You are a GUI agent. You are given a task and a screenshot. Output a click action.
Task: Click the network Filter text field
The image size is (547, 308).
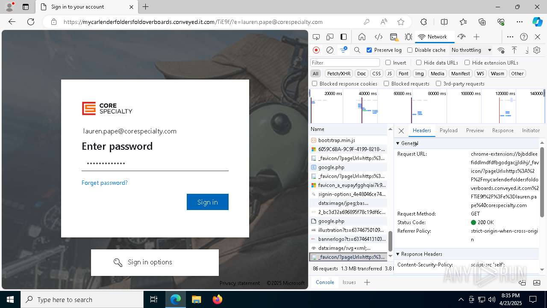(x=345, y=62)
